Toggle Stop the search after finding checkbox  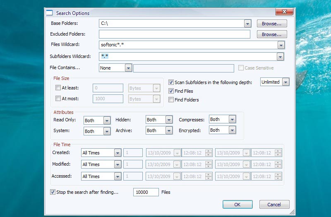[53, 192]
